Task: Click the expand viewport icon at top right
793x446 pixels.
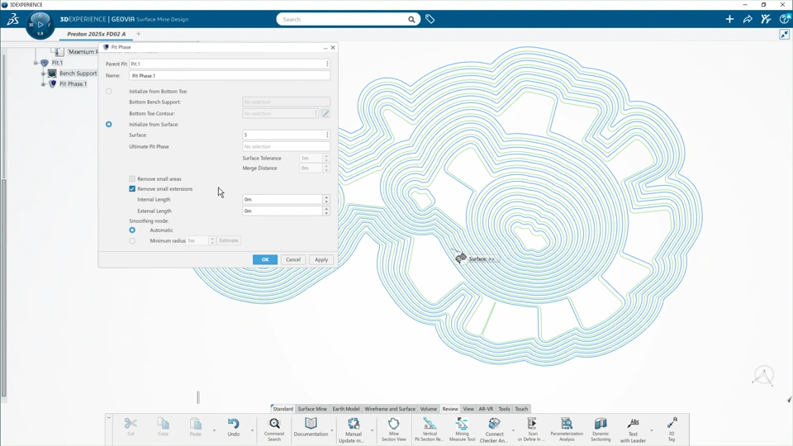Action: [x=785, y=35]
